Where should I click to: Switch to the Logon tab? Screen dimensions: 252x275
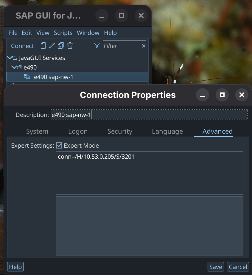tap(78, 131)
